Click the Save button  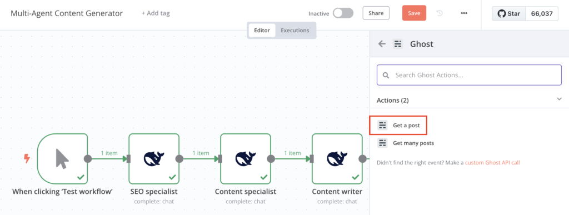[414, 13]
